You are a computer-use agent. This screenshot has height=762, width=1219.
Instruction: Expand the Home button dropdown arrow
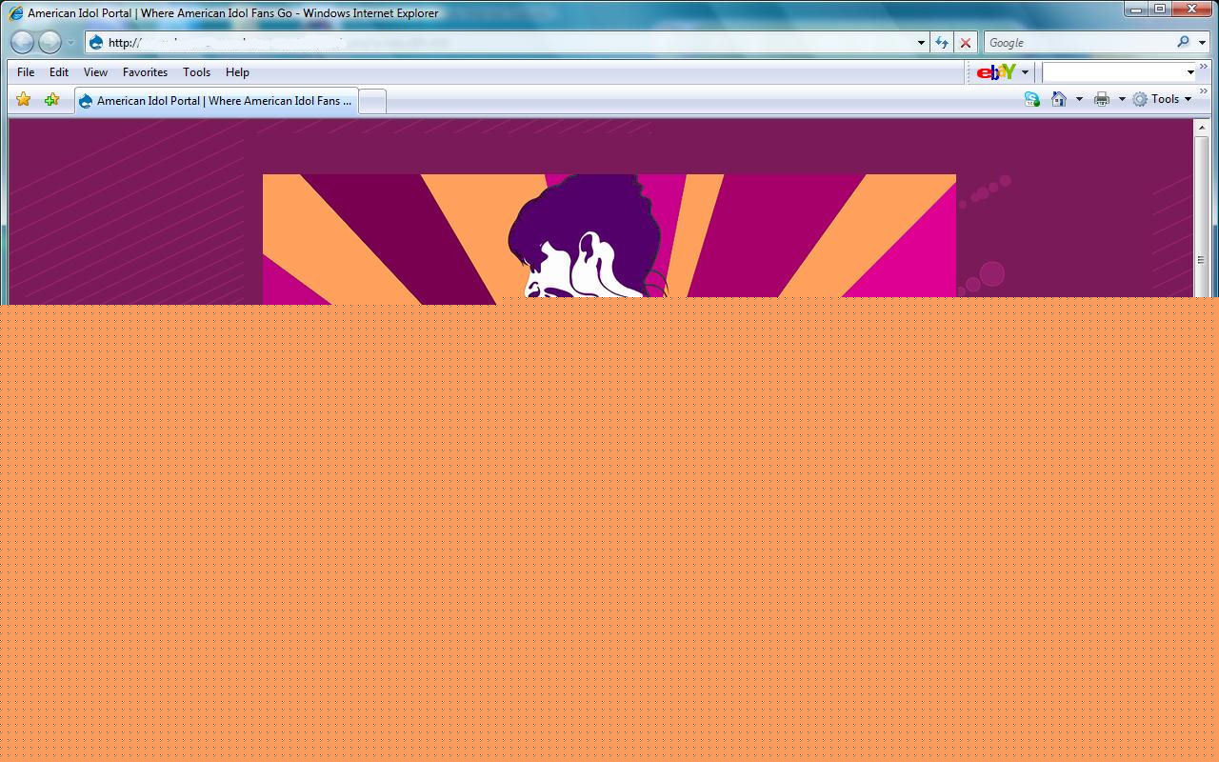(1079, 99)
